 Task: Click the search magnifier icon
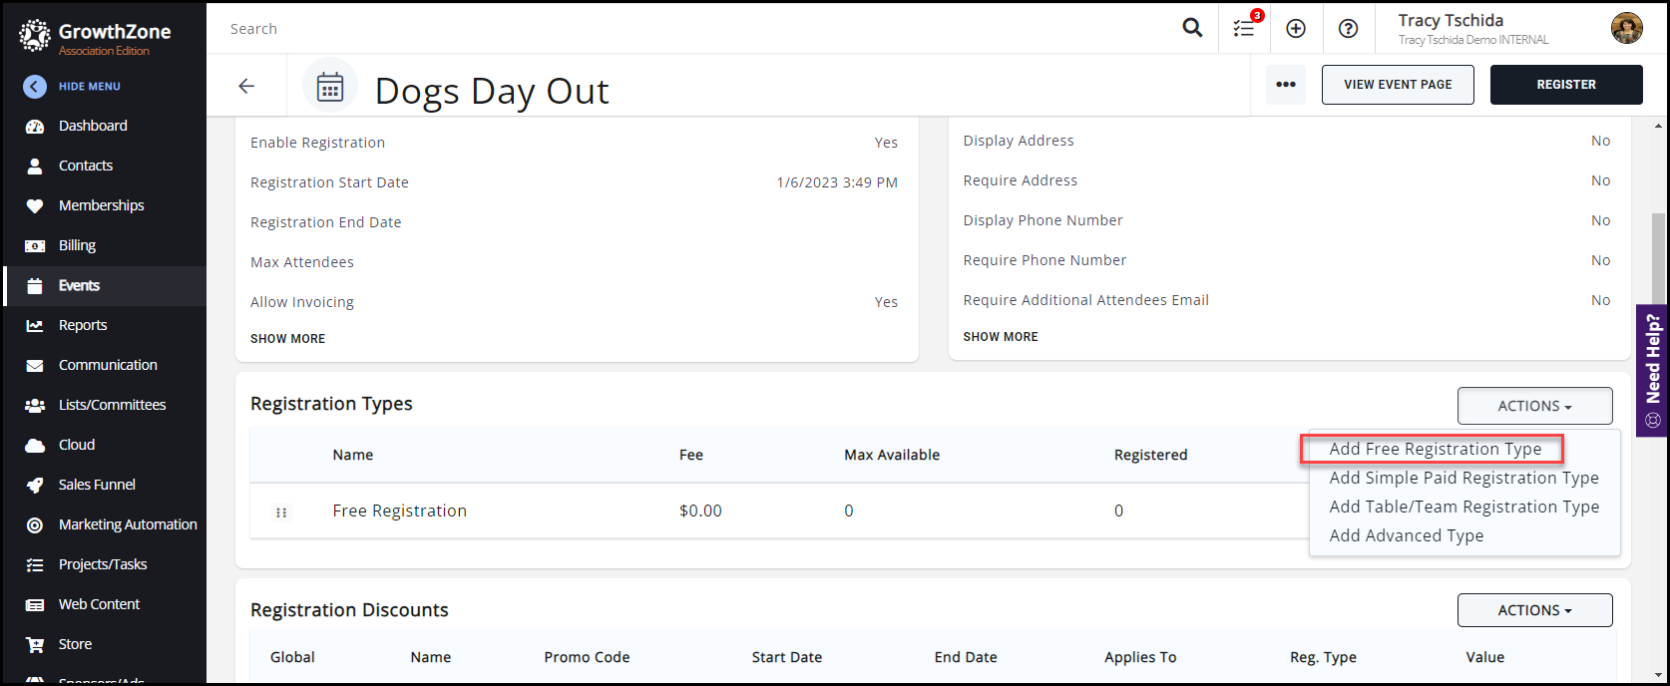[x=1192, y=28]
